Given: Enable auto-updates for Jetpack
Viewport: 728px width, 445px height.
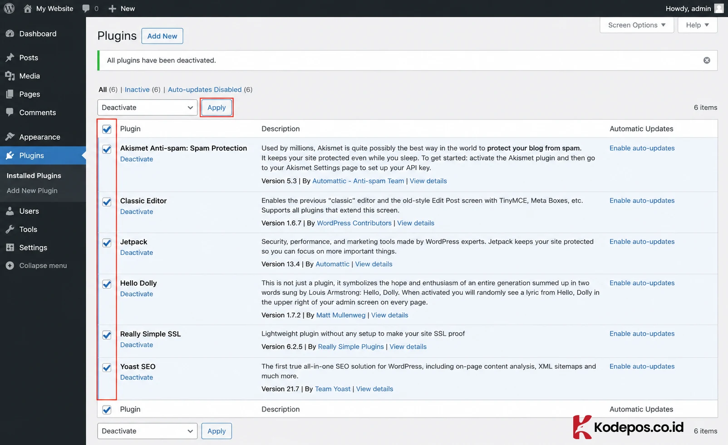Looking at the screenshot, I should (x=642, y=241).
